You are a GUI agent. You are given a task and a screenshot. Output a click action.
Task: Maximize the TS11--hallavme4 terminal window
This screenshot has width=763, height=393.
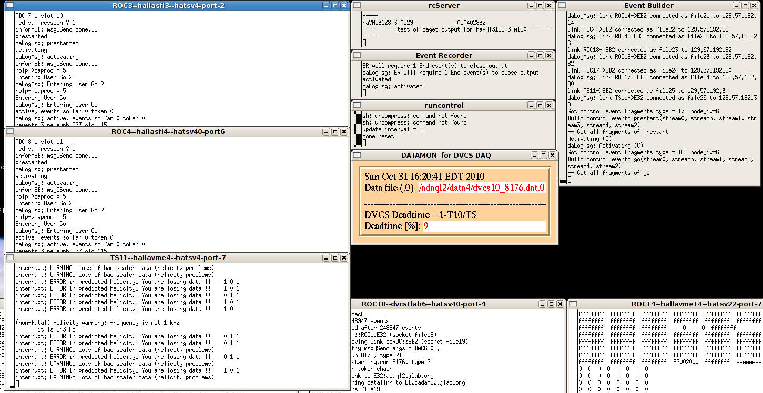point(335,257)
